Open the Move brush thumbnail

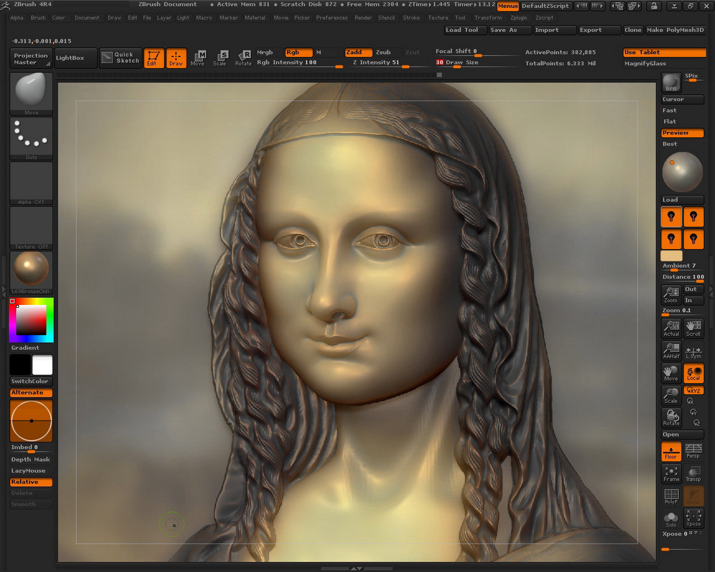pos(31,94)
